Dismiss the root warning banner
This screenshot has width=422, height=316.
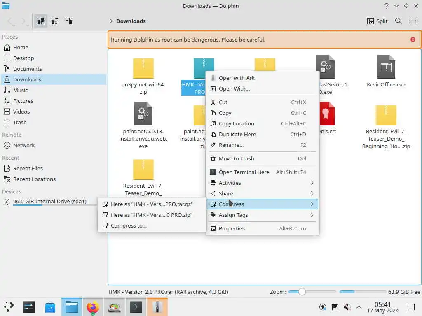[413, 39]
